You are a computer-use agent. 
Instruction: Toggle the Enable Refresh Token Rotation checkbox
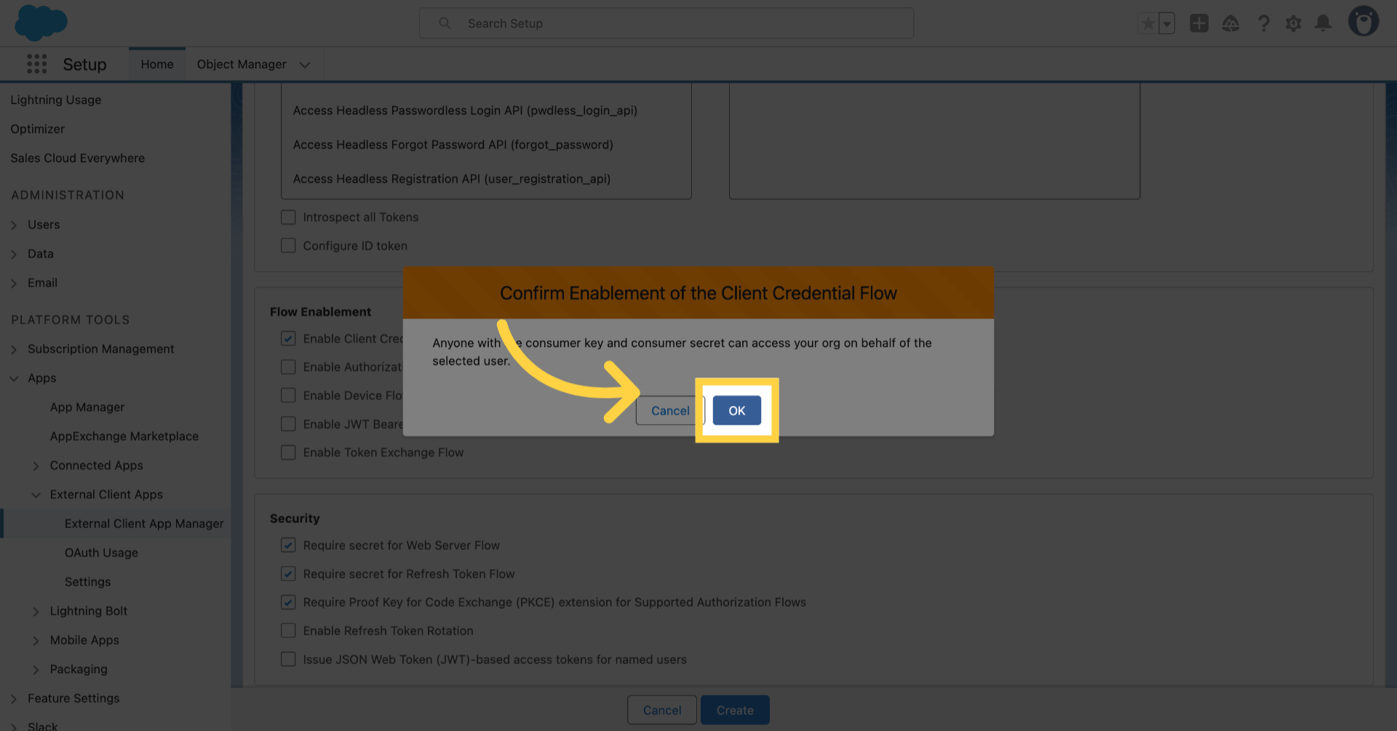pos(288,631)
